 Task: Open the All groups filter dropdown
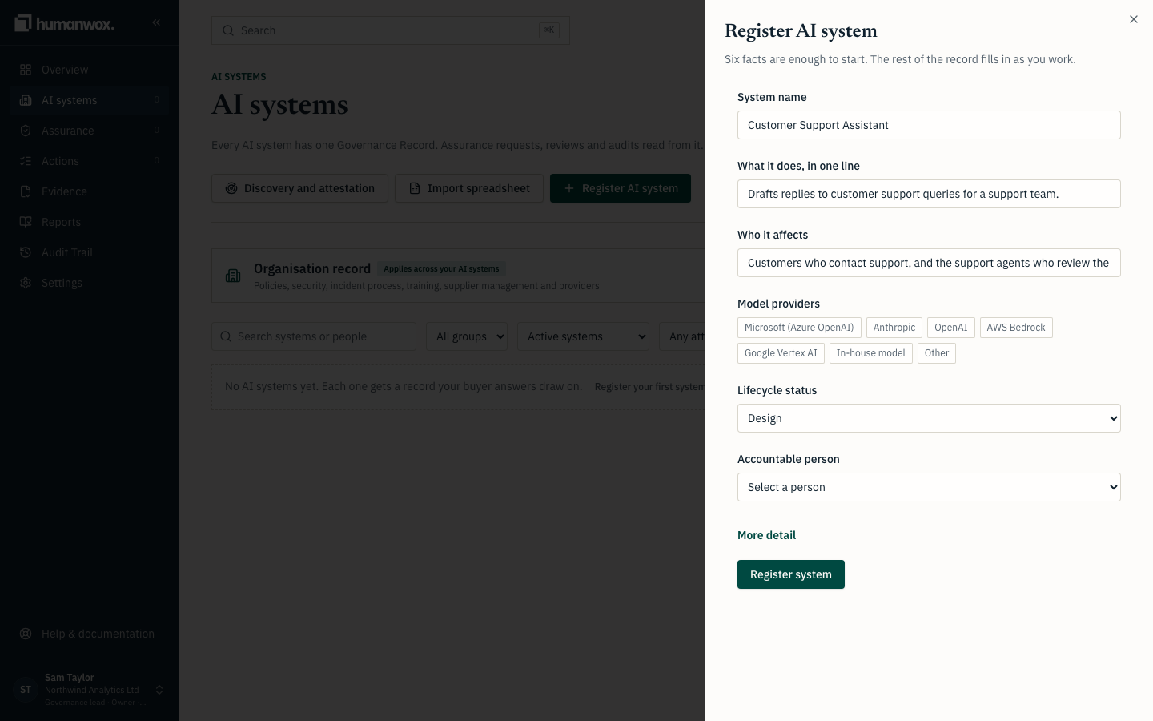(x=468, y=336)
